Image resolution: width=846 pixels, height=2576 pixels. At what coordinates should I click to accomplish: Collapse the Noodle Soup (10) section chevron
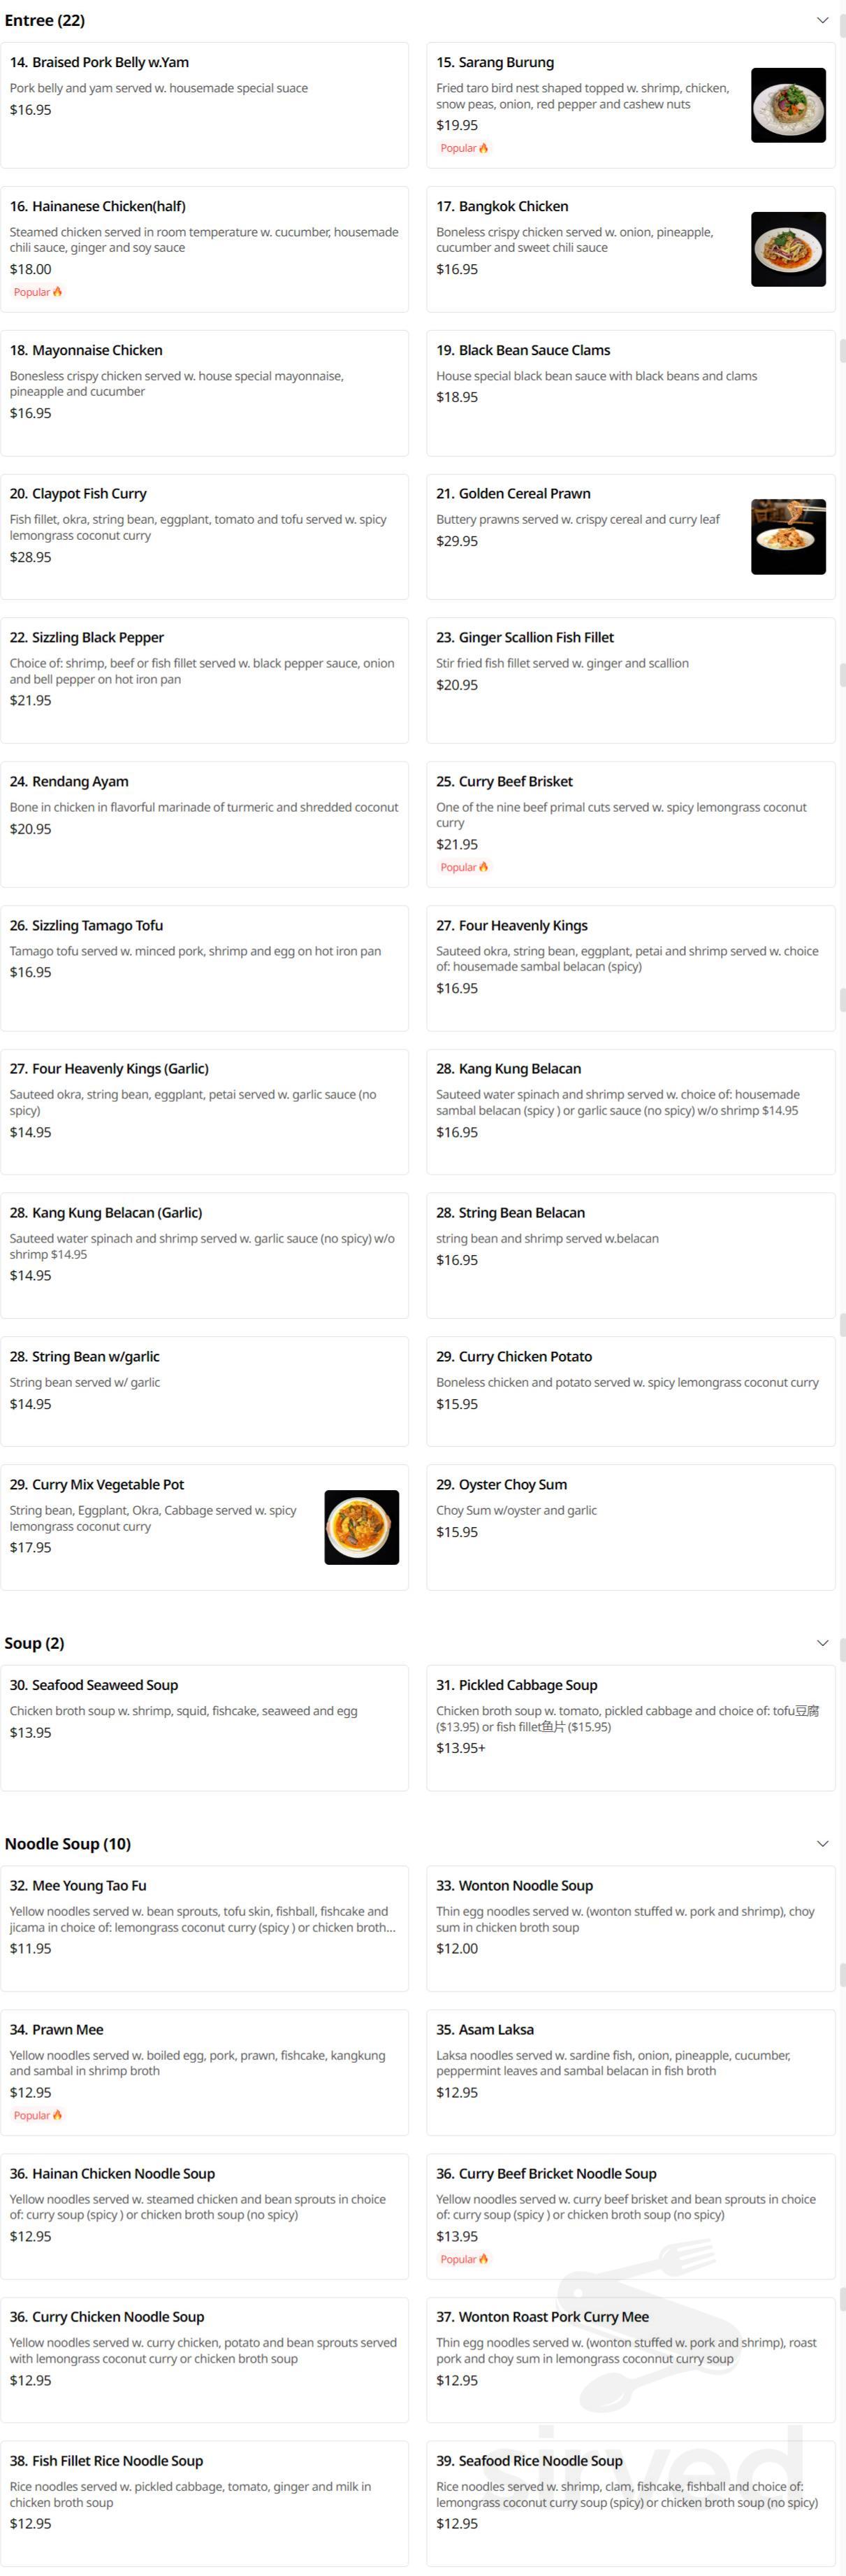(822, 1843)
